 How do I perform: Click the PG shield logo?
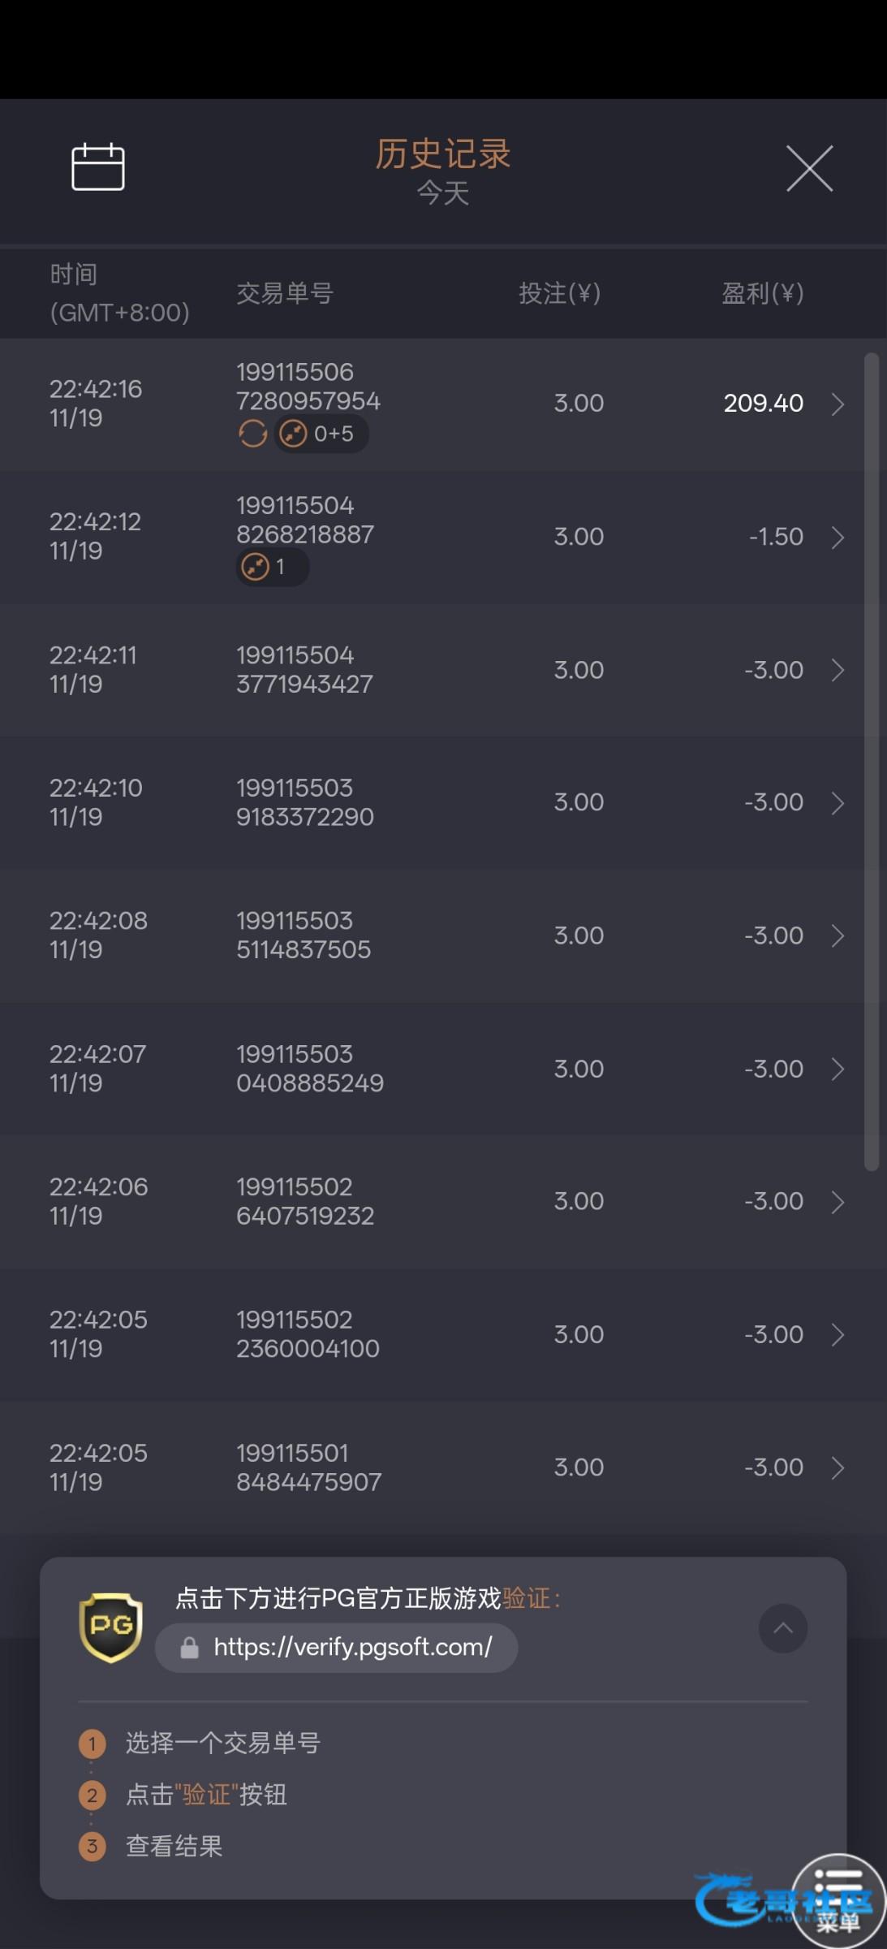111,1627
